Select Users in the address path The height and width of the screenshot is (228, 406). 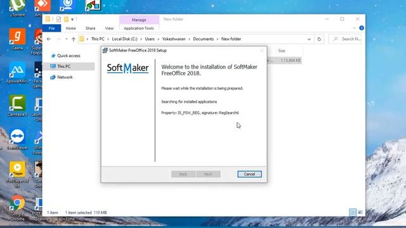[x=150, y=39]
